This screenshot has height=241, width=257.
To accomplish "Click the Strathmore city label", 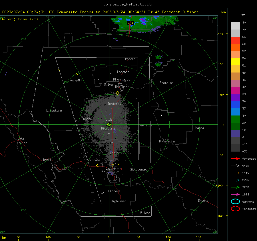I will (139, 170).
